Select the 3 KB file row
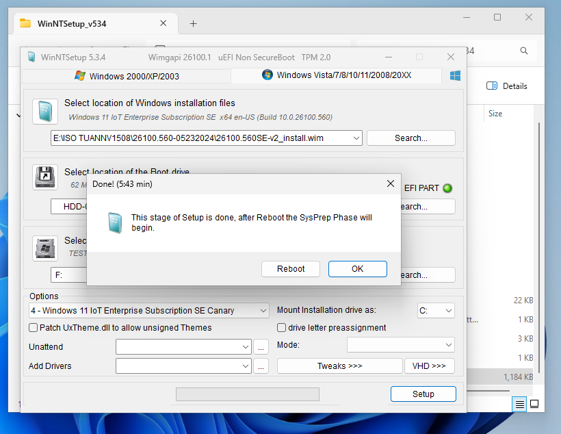 500,338
